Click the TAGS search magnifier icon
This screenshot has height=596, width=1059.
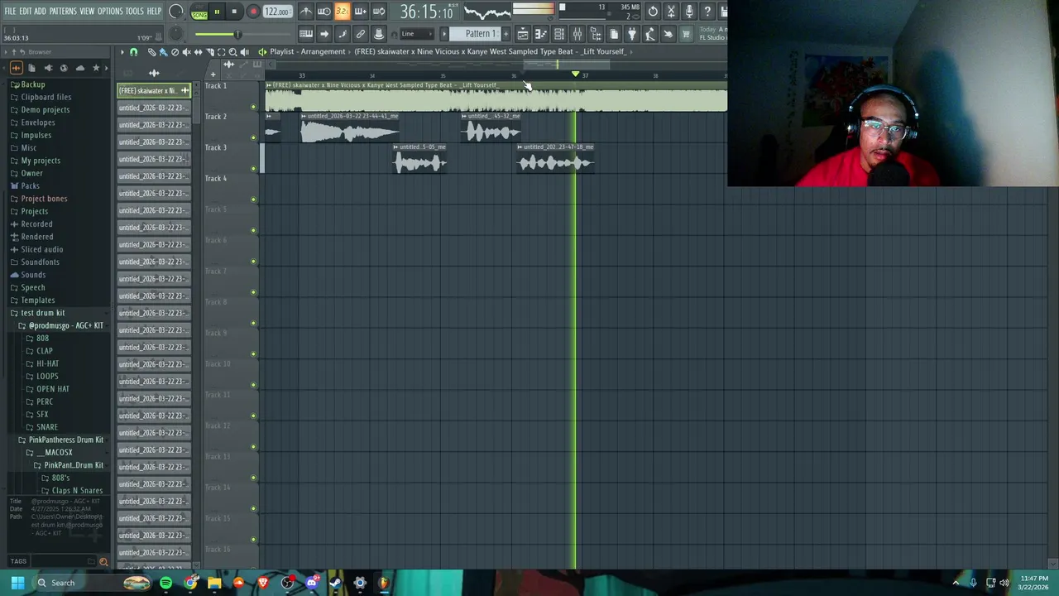tap(103, 562)
